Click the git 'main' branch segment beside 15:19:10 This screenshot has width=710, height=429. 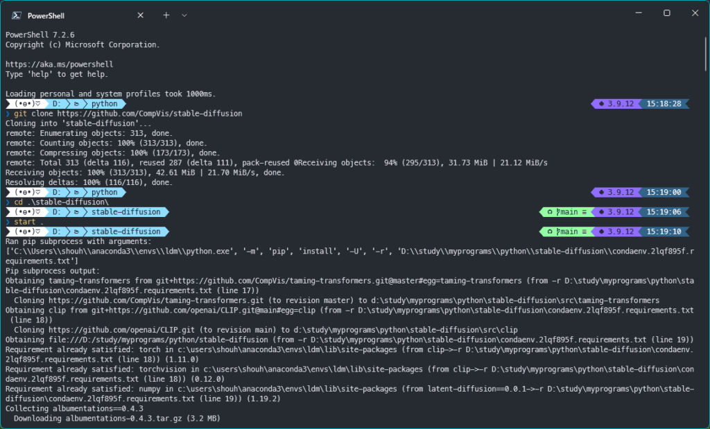[566, 231]
